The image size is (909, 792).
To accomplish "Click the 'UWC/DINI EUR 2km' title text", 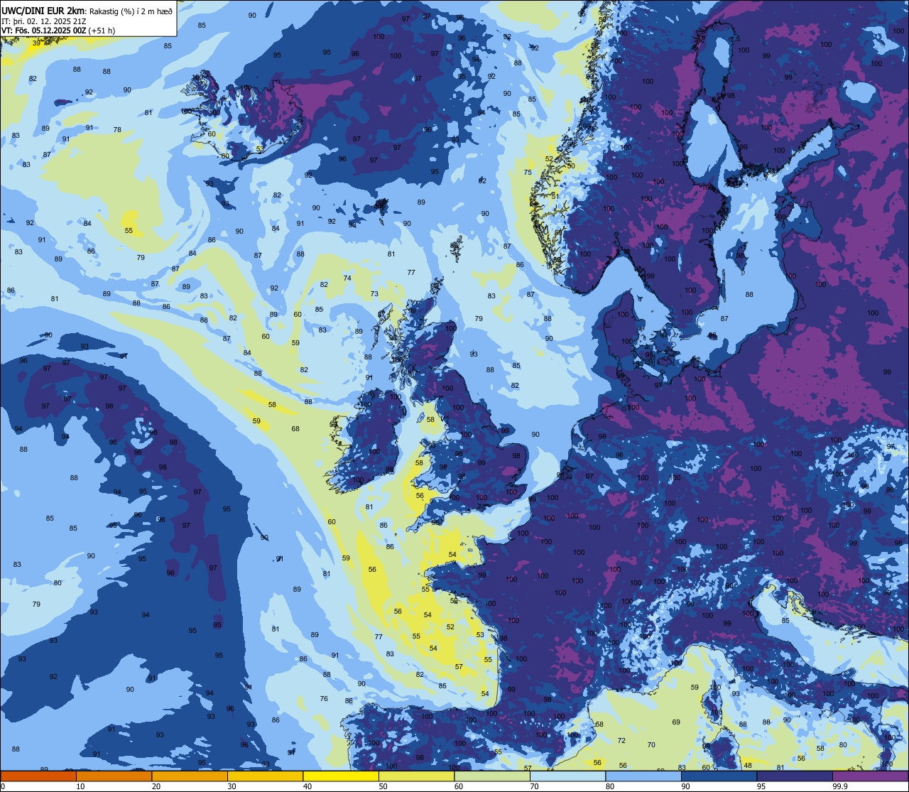I will [x=44, y=10].
